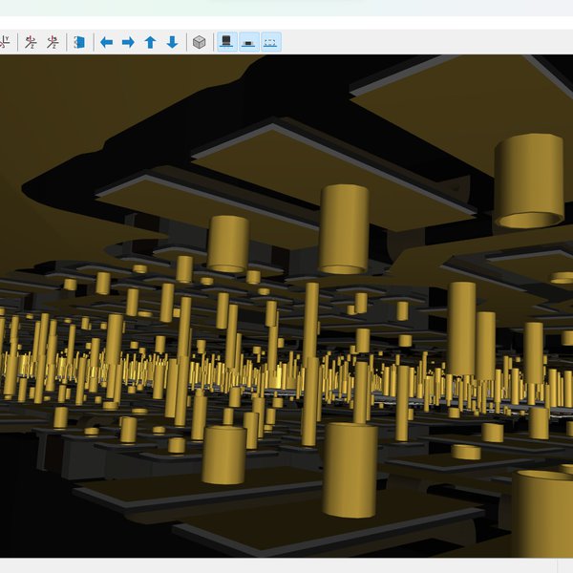Rotate the board counter-clockwise around Z axis
Screen dimensions: 573x573
click(53, 42)
